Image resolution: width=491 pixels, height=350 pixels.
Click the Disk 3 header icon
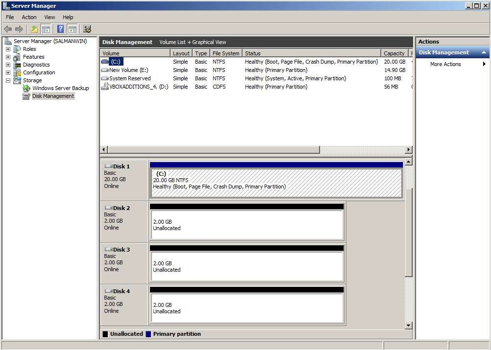pos(109,249)
